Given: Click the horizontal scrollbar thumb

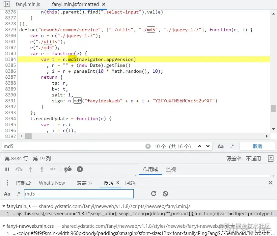Looking at the screenshot, I should point(28,136).
